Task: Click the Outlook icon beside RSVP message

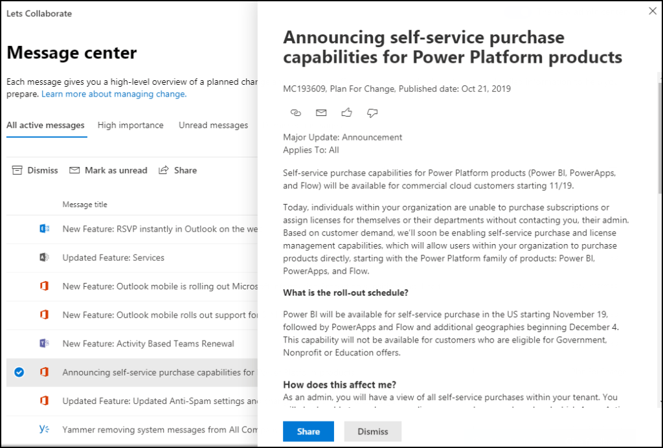Action: point(44,229)
